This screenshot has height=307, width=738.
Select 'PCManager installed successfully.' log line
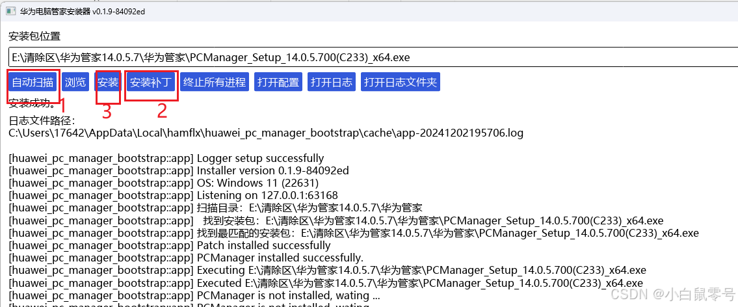(186, 258)
